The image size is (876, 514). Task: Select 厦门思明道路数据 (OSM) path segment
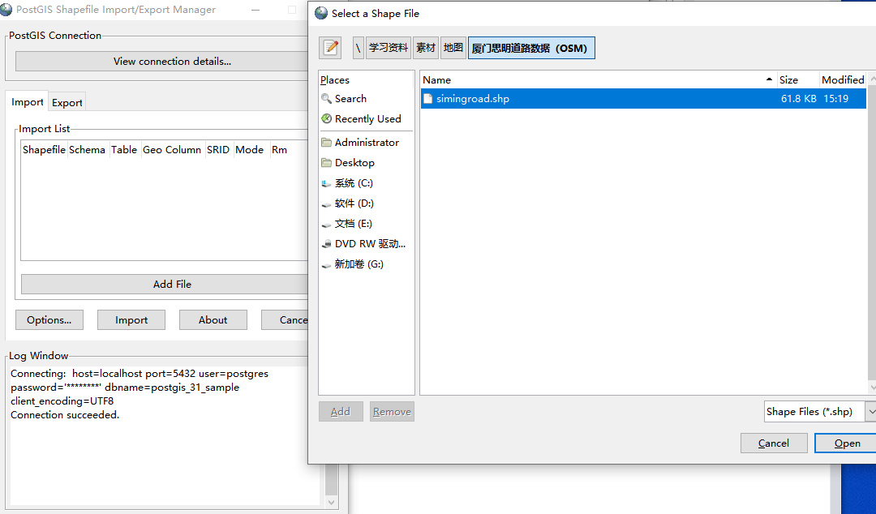[530, 48]
